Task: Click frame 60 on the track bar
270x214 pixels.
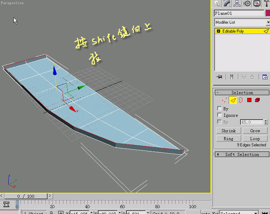Action: [x=122, y=206]
